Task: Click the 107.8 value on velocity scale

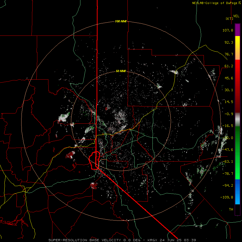Action: [228, 30]
